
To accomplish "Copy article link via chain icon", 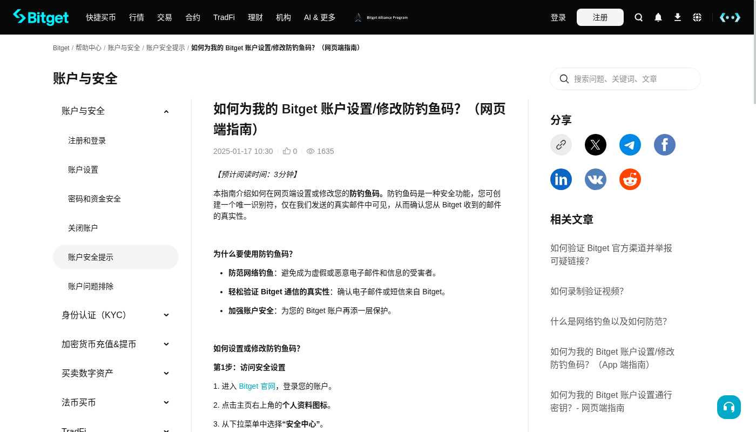I will pos(561,145).
